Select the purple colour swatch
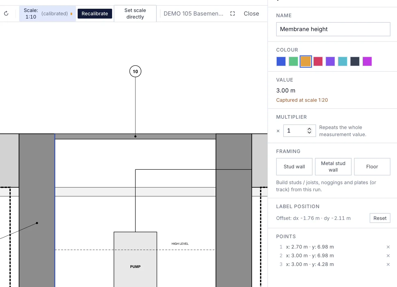 pos(330,61)
